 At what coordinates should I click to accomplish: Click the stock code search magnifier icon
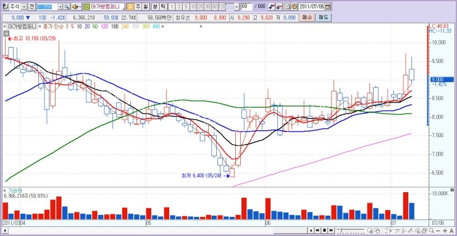67,7
